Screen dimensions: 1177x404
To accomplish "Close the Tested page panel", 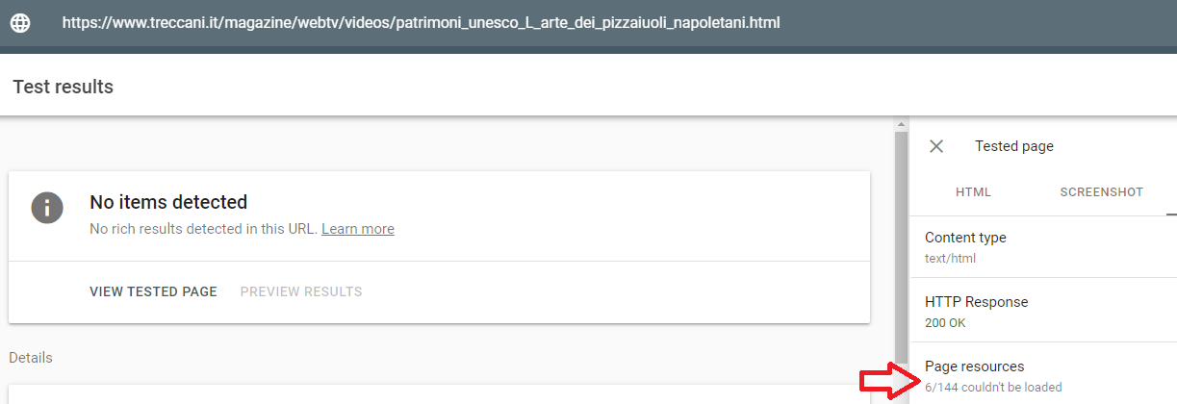I will pos(936,146).
